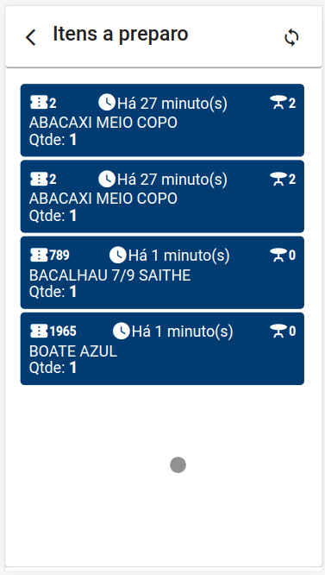Click Há 1 minuto(s) on ticket 789
The image size is (325, 575).
pyautogui.click(x=178, y=256)
